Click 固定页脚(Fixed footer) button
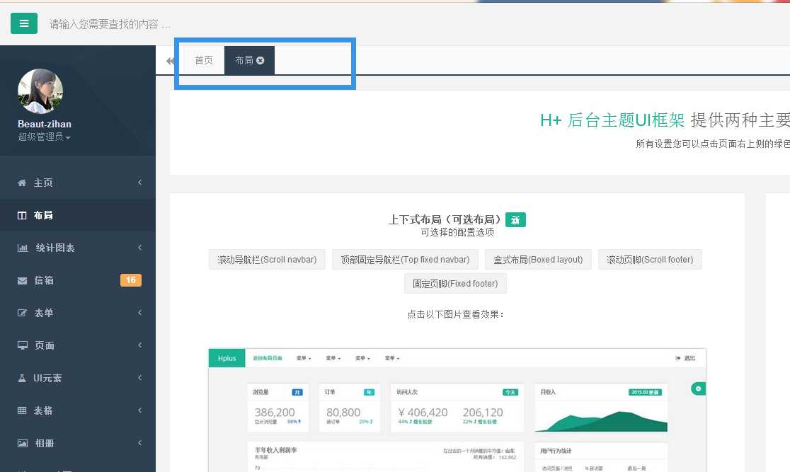This screenshot has height=472, width=790. (x=455, y=284)
